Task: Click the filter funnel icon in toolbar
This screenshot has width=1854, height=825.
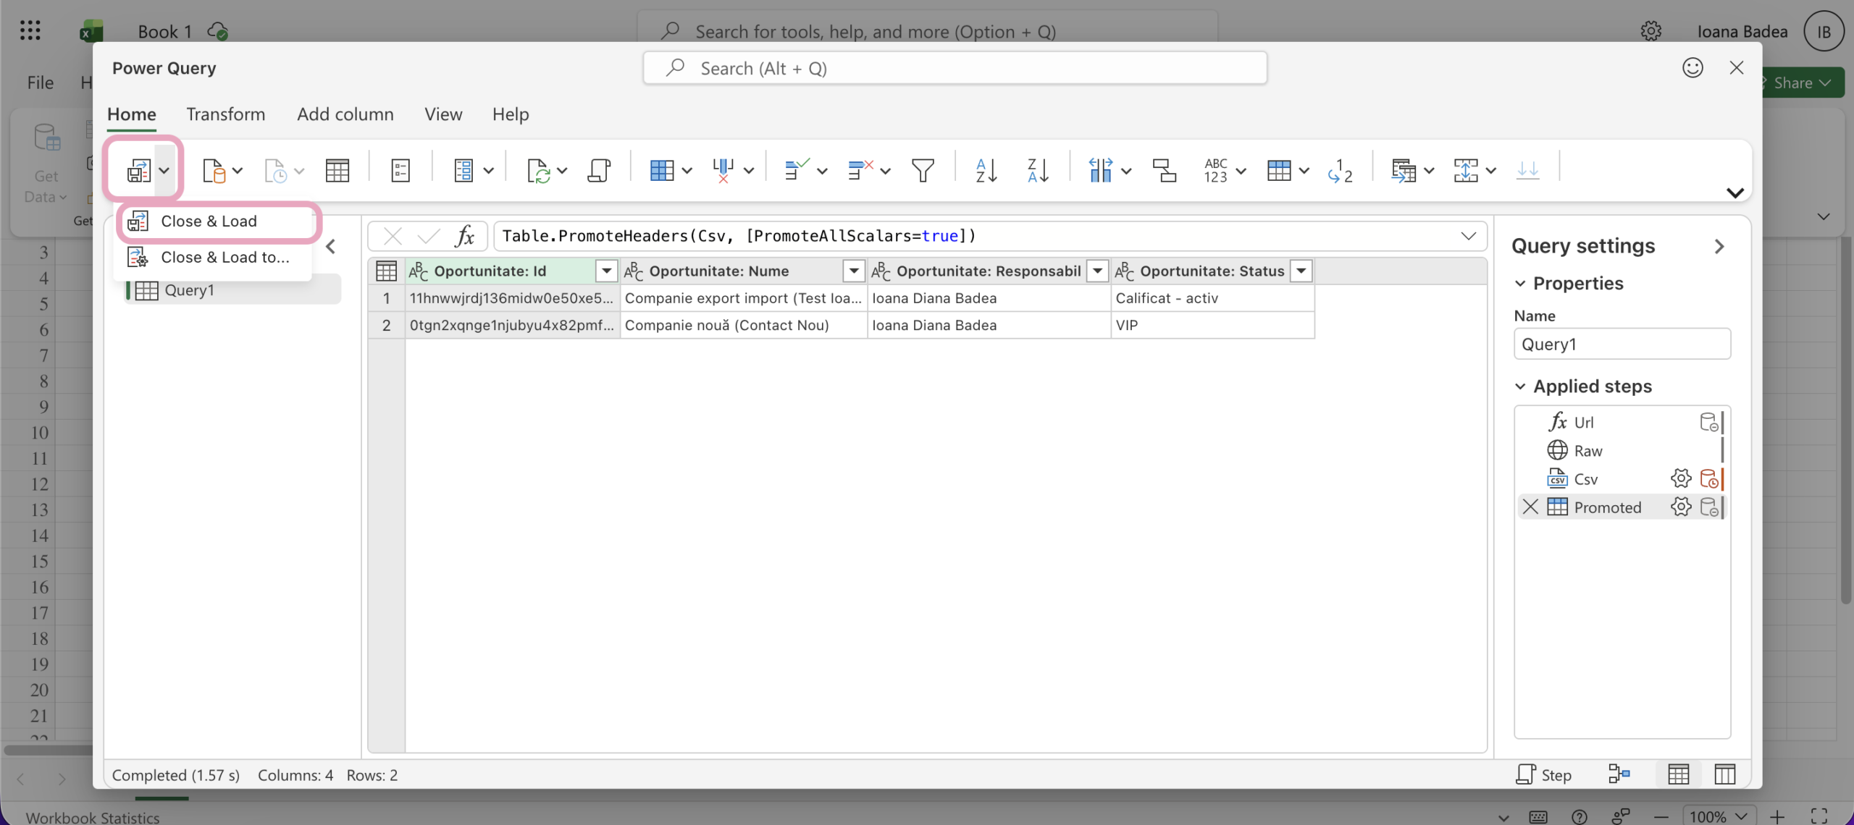Action: (923, 171)
